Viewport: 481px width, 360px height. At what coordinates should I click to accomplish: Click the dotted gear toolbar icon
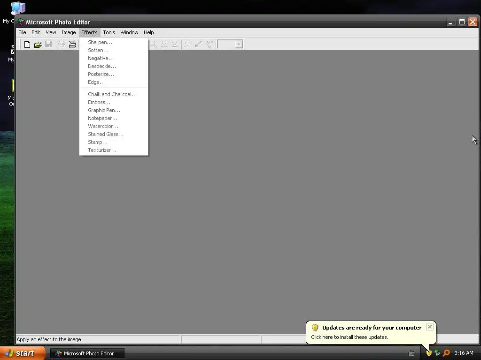(x=209, y=45)
